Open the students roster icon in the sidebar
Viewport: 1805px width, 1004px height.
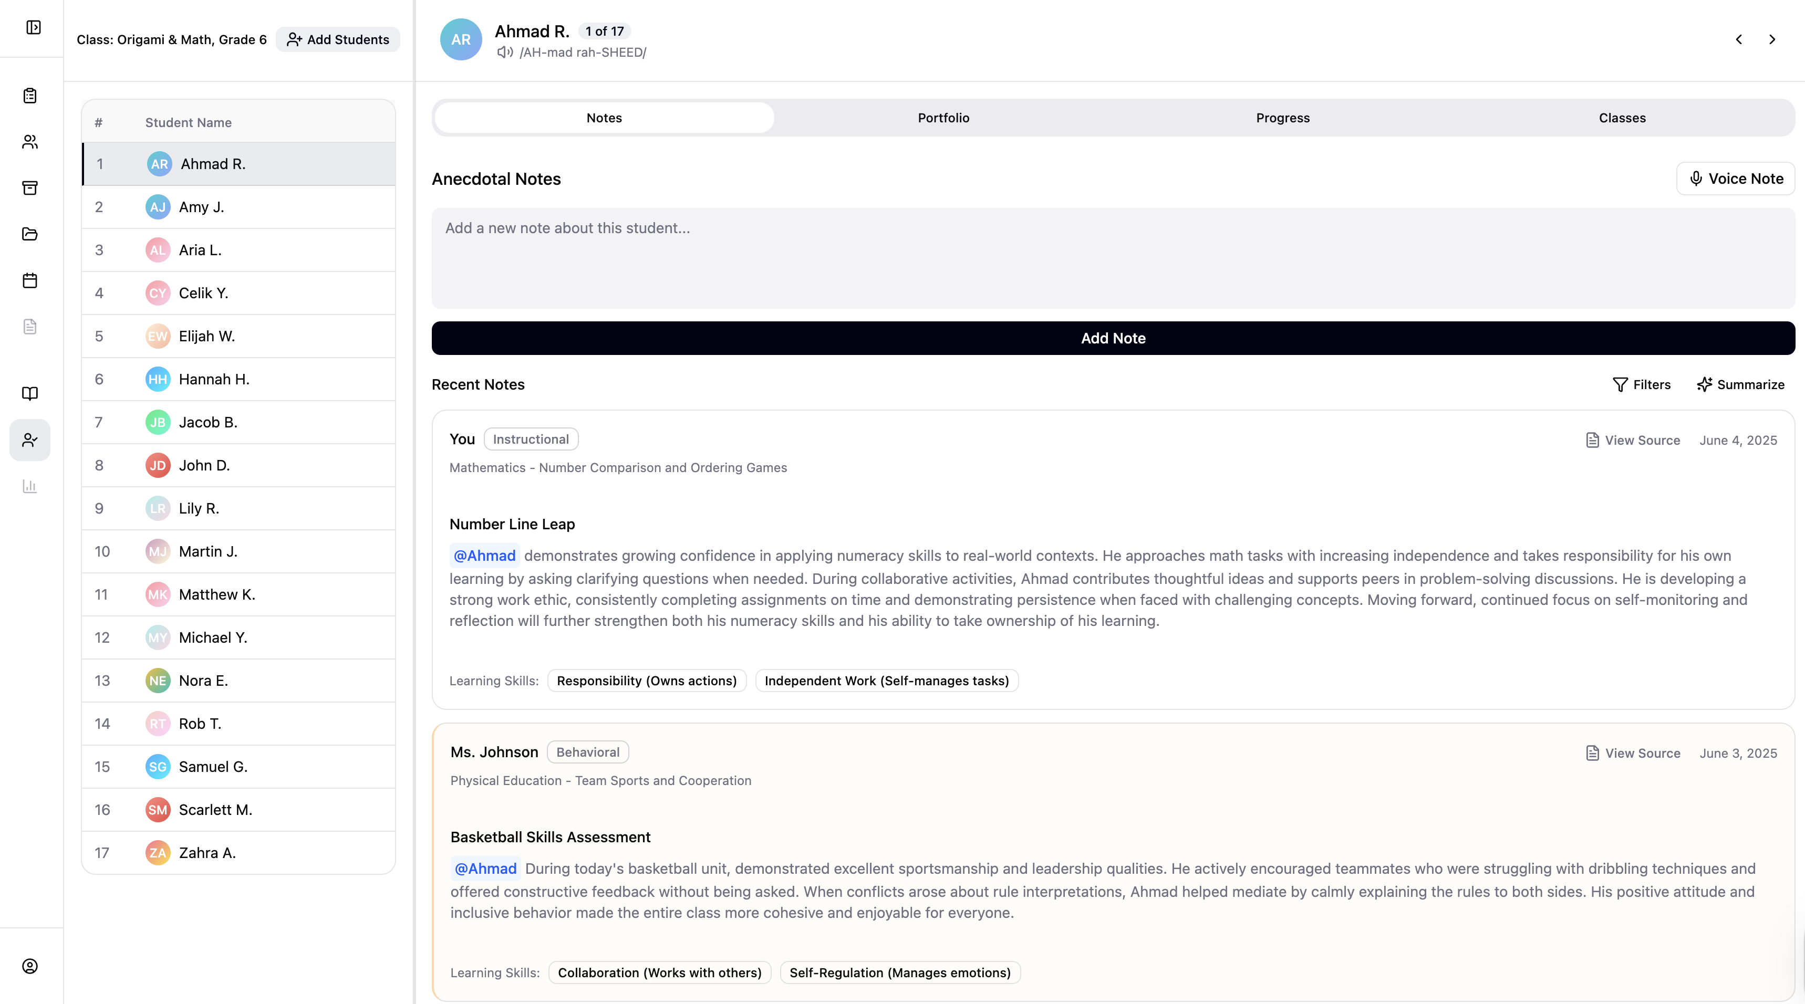click(x=30, y=142)
